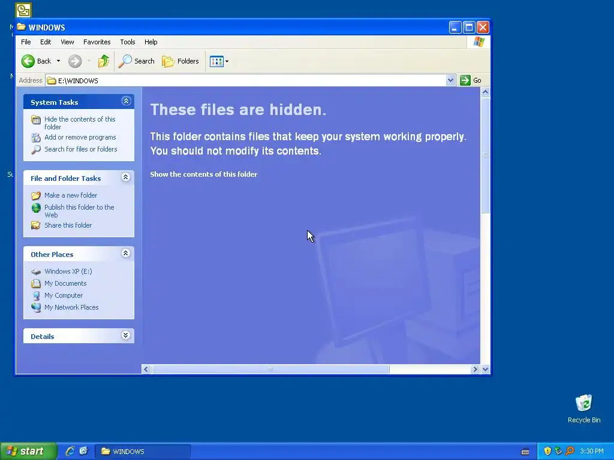Open the Edit menu
Screen dimensions: 614x460
coord(46,42)
